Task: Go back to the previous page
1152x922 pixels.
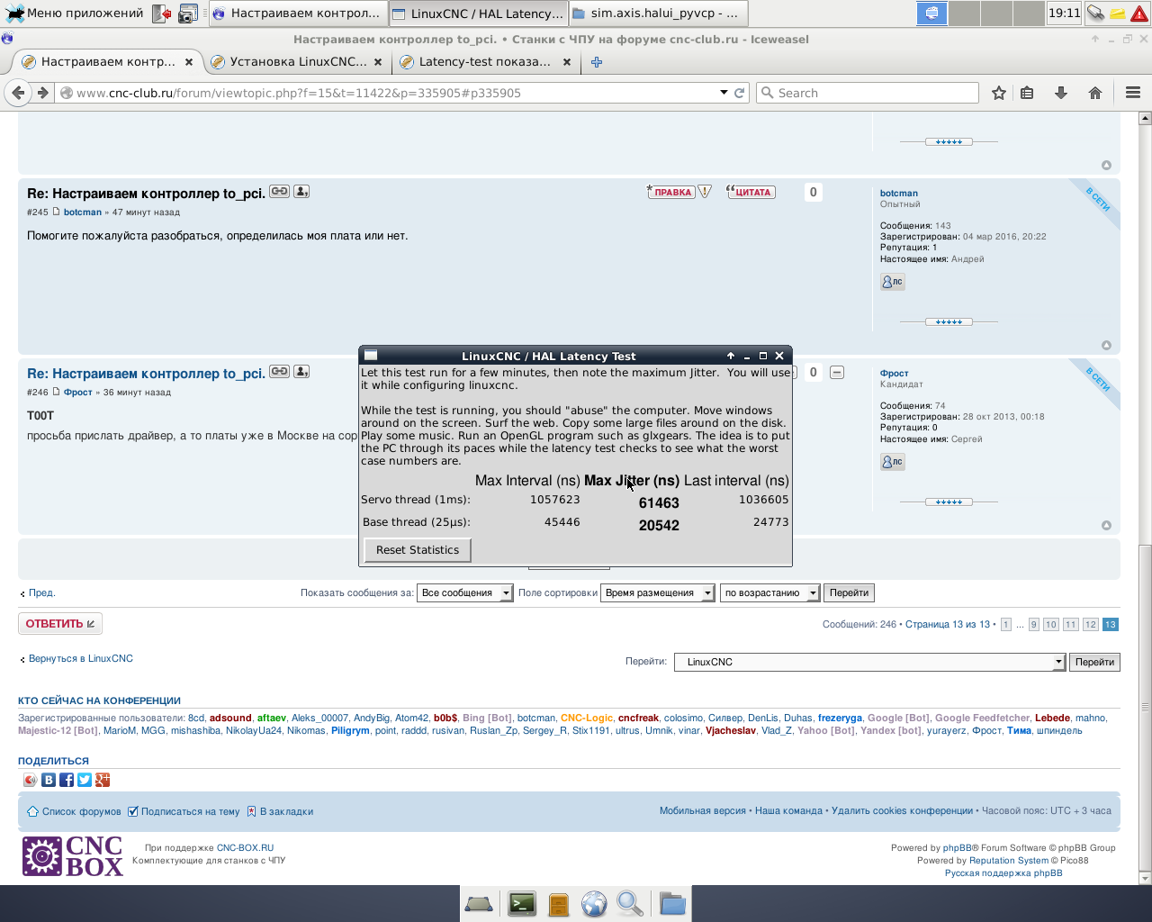Action: click(17, 93)
